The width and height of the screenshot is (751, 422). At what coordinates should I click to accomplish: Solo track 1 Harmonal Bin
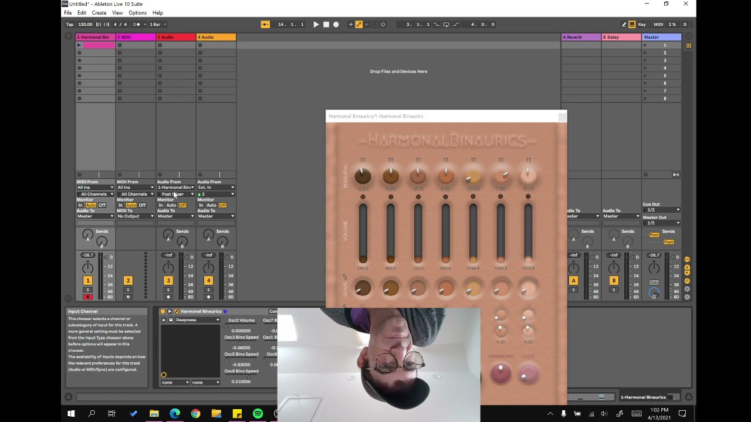pyautogui.click(x=88, y=290)
